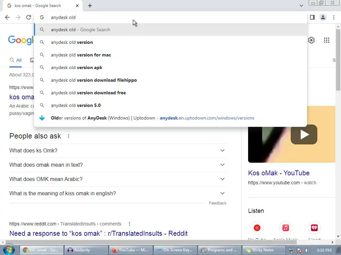Open a new browser tab with the plus
The height and width of the screenshot is (255, 341).
point(90,6)
